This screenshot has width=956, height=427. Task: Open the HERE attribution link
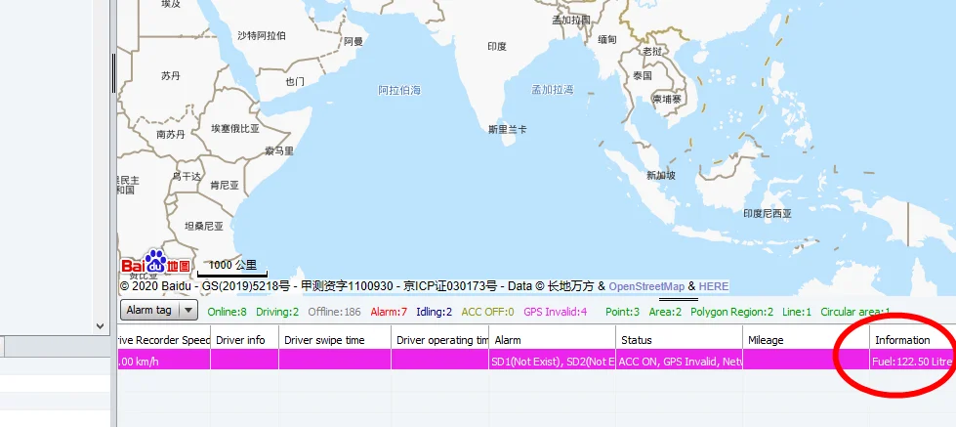tap(714, 286)
